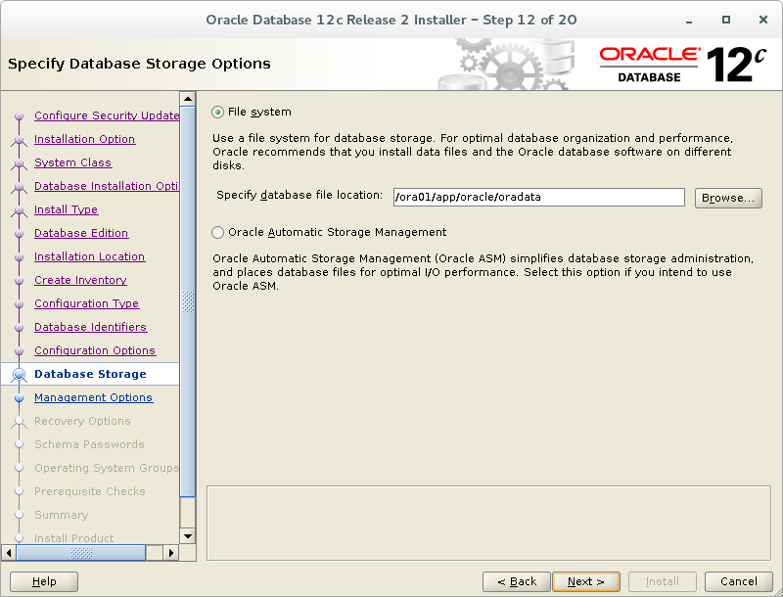Click the System Class branching step icon

coord(19,163)
